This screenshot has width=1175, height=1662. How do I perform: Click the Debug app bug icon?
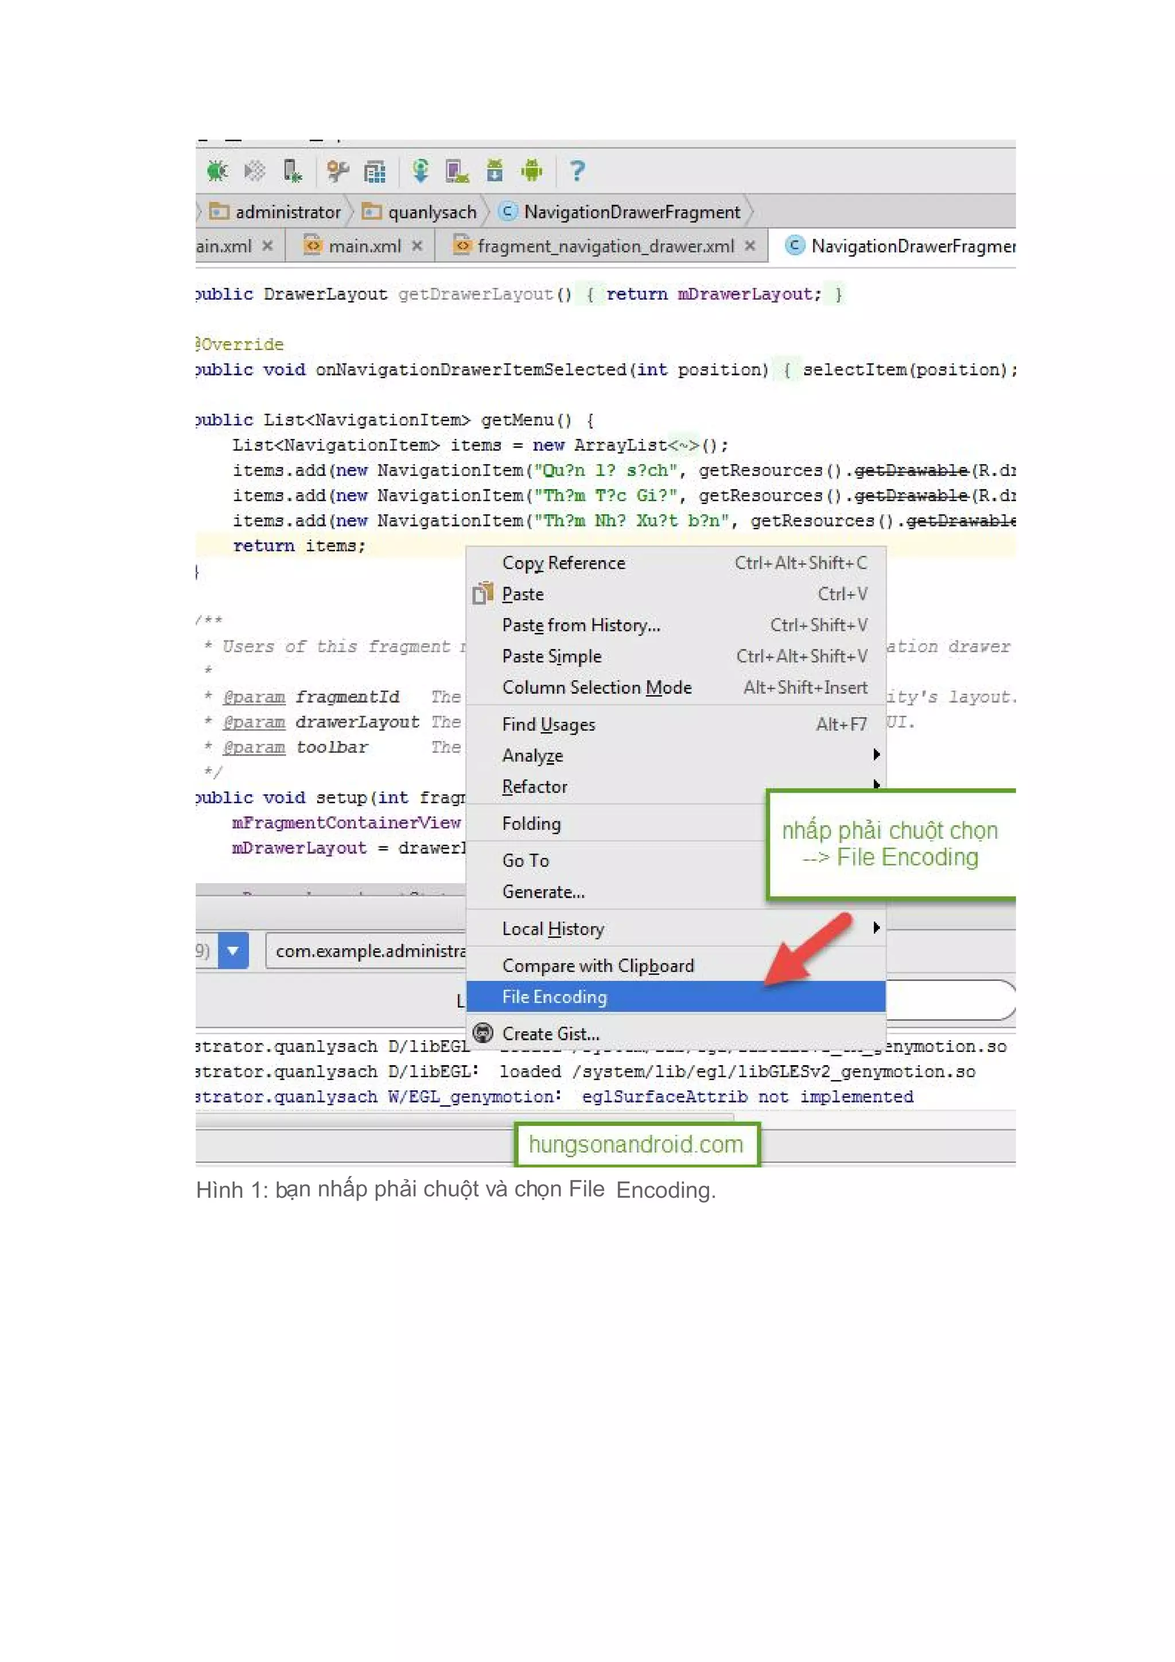(x=217, y=171)
